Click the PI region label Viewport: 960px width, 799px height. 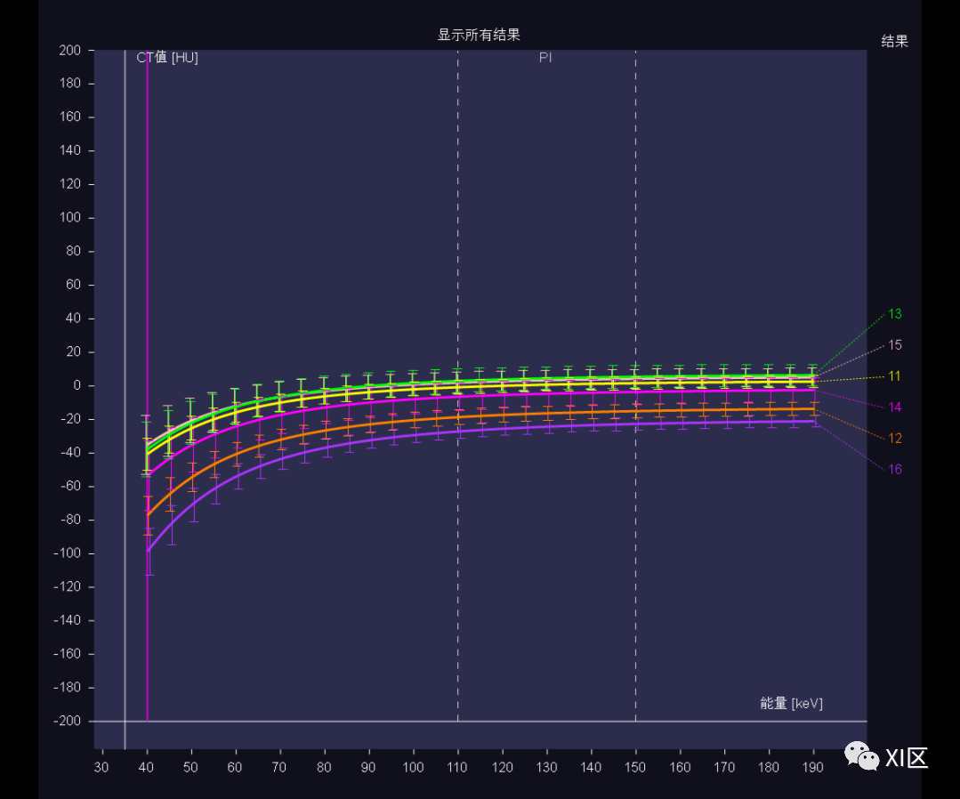point(545,58)
